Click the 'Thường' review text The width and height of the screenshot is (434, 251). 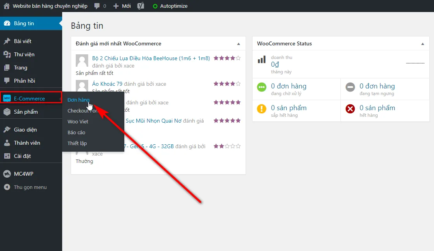click(84, 161)
